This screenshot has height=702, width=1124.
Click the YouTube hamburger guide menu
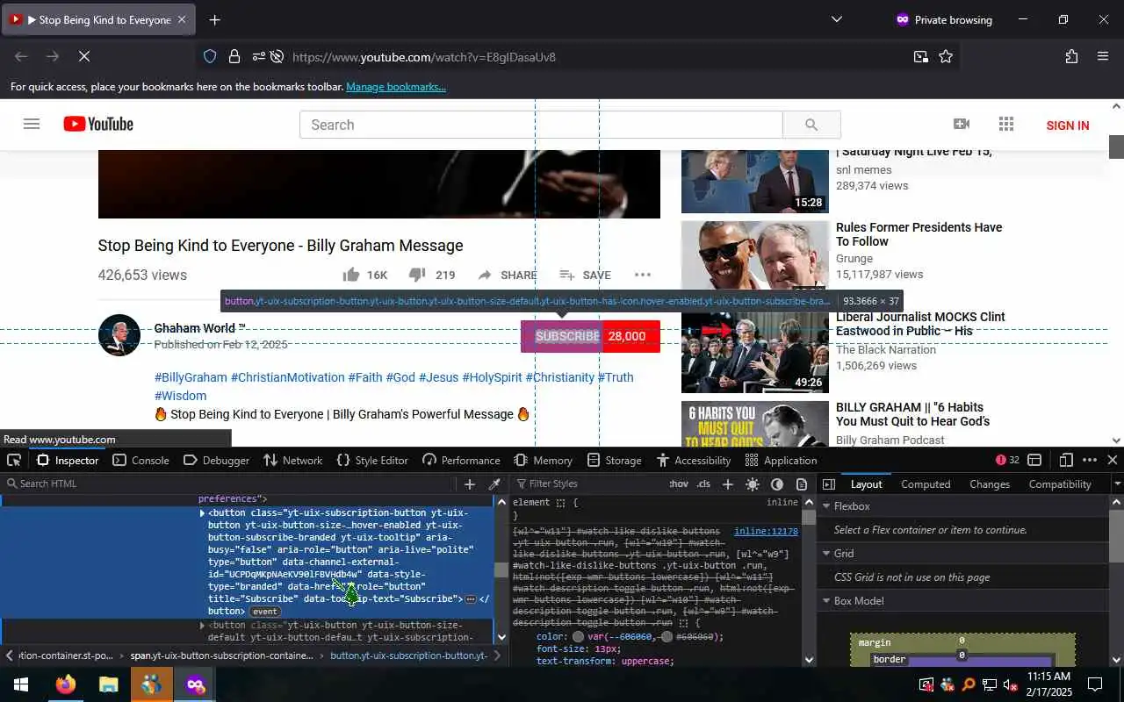coord(32,125)
